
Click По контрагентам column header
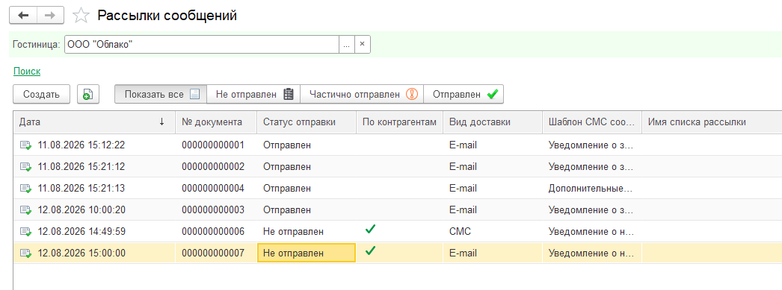point(399,122)
